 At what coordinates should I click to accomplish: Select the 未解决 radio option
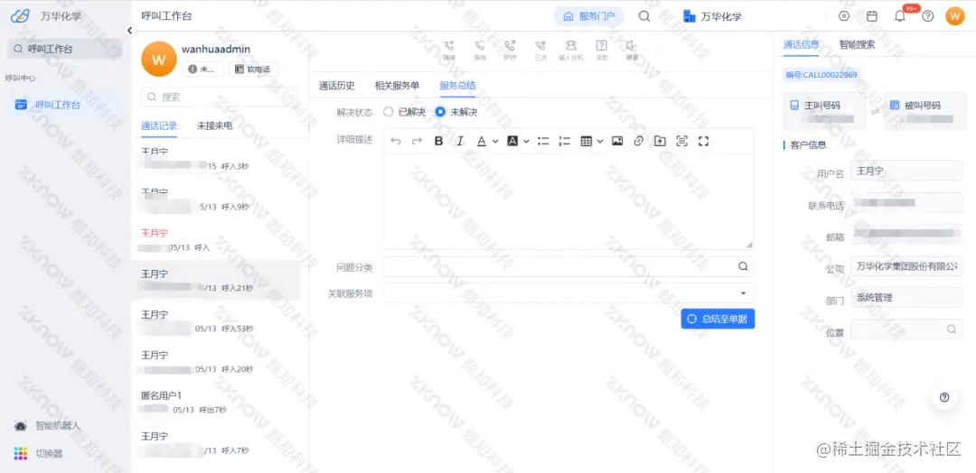click(440, 112)
